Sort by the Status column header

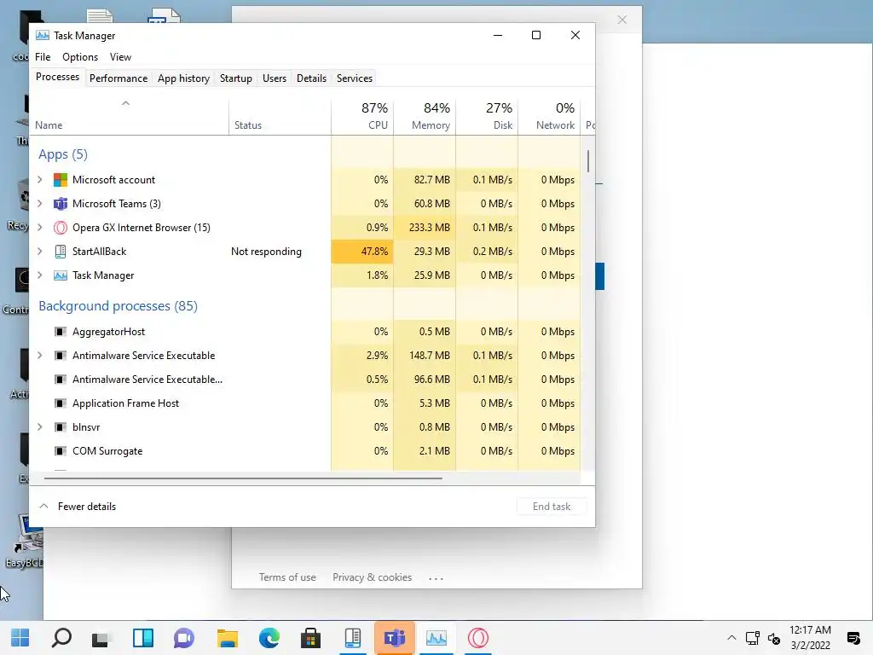(x=280, y=116)
